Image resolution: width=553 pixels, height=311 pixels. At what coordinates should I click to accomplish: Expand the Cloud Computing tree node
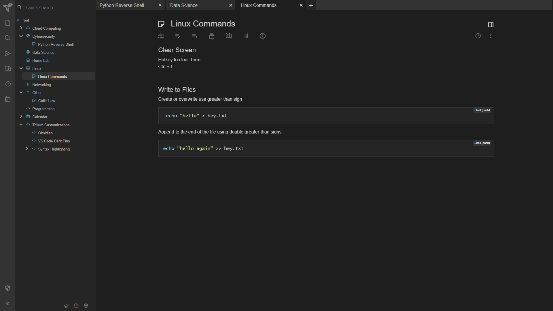click(x=21, y=28)
